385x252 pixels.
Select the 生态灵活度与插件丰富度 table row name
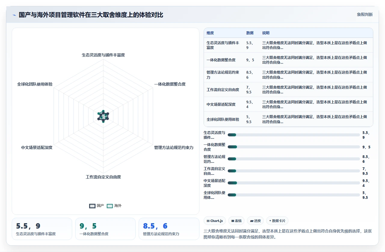tap(223, 45)
